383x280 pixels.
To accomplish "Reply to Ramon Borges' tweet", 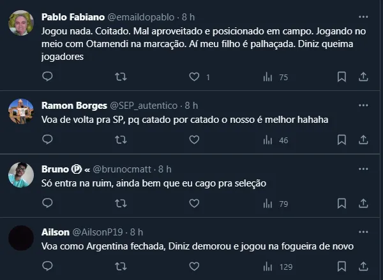I will (x=47, y=140).
